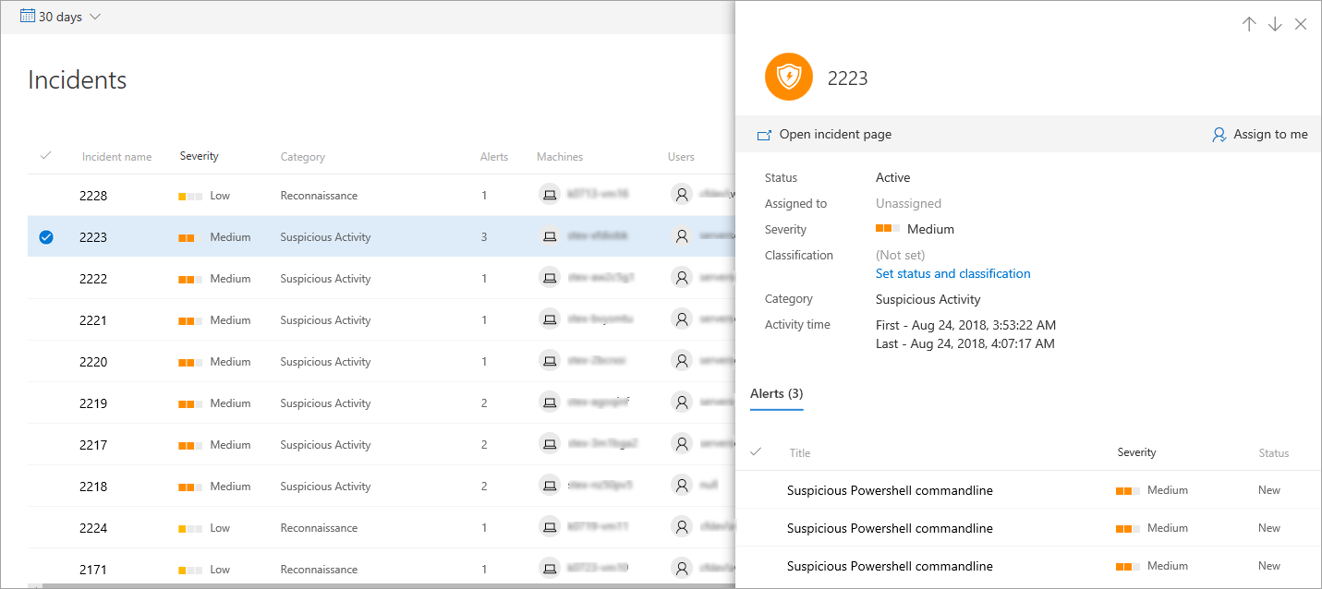The height and width of the screenshot is (589, 1322).
Task: Toggle select-all checkmark in Alerts table header
Action: click(756, 452)
